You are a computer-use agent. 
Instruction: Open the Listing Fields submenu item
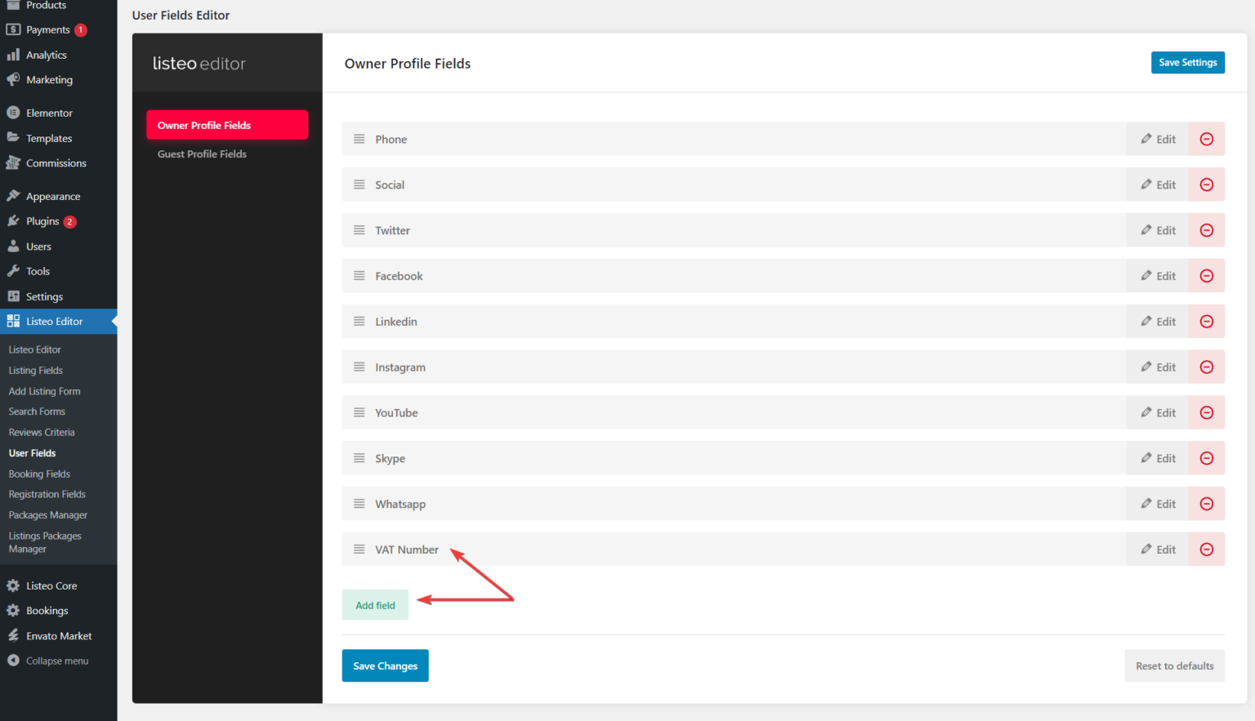coord(36,371)
